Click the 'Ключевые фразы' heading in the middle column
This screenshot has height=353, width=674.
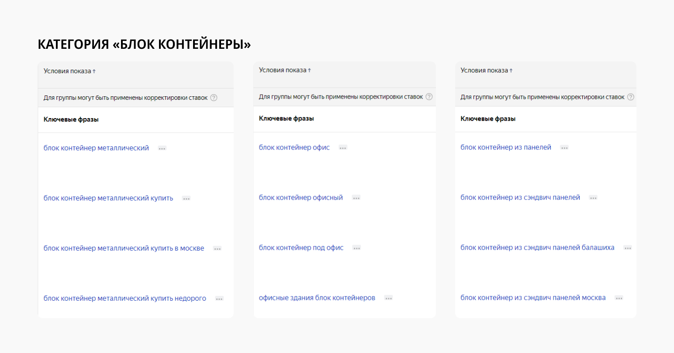[x=286, y=118]
